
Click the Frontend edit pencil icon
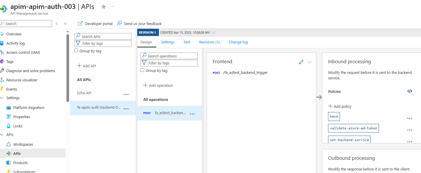(x=301, y=62)
